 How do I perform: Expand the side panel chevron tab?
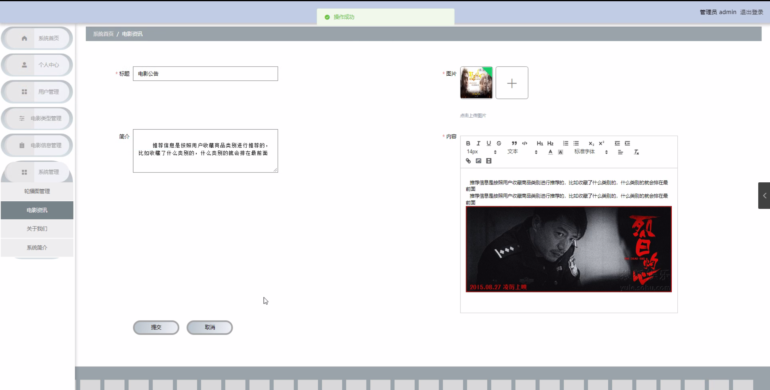(764, 196)
